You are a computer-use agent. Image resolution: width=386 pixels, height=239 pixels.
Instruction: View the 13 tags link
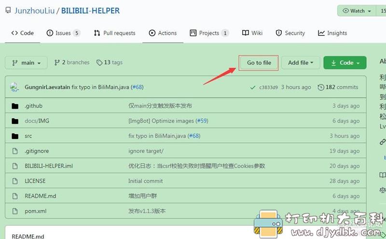tap(110, 63)
